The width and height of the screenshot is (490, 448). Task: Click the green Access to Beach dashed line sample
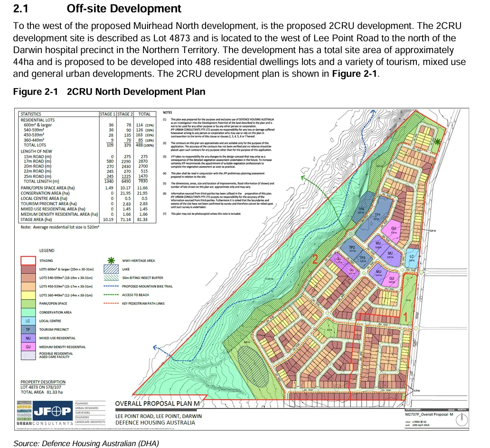(111, 295)
